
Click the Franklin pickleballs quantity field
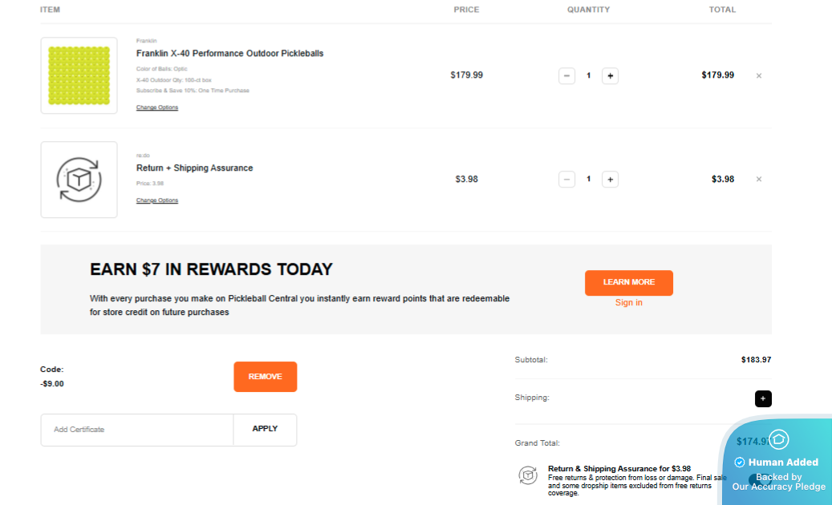[588, 76]
